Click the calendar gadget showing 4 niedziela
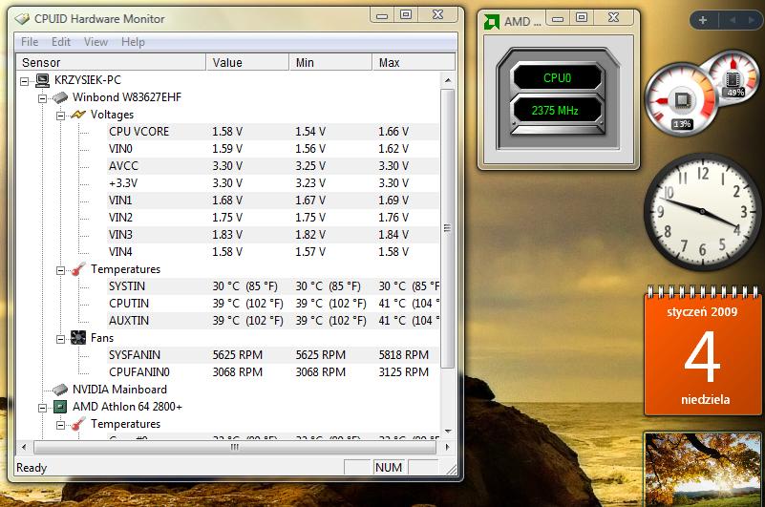Image resolution: width=765 pixels, height=507 pixels. tap(703, 352)
